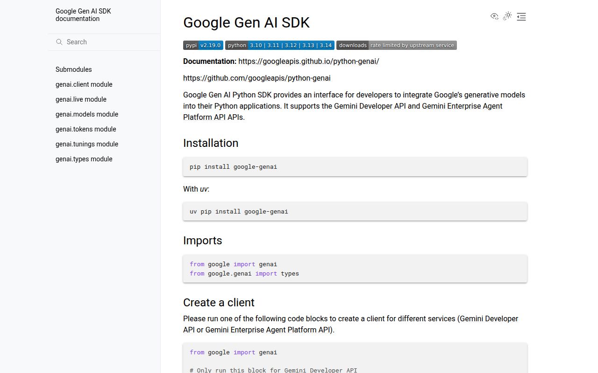This screenshot has width=598, height=373.
Task: Open the Submodules sidebar entry
Action: click(74, 69)
